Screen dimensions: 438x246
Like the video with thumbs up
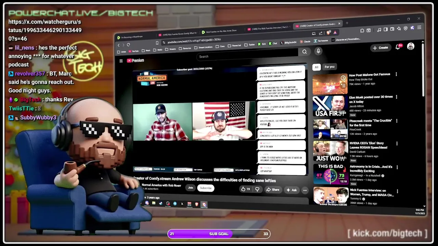pyautogui.click(x=245, y=189)
